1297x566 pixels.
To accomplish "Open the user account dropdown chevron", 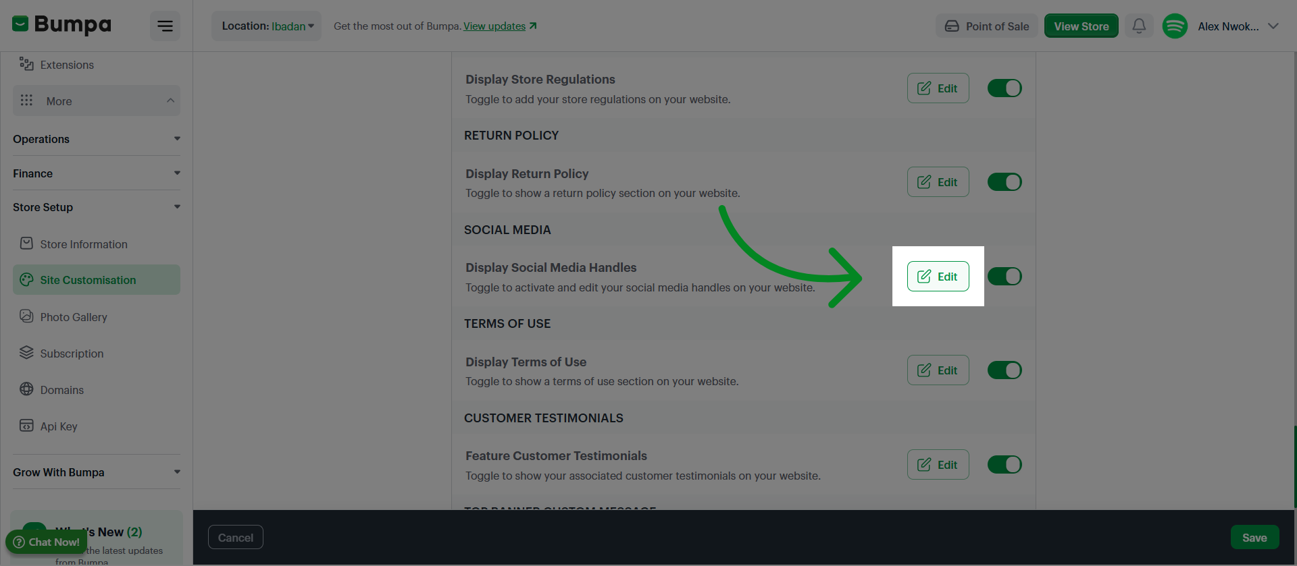I will (x=1273, y=26).
